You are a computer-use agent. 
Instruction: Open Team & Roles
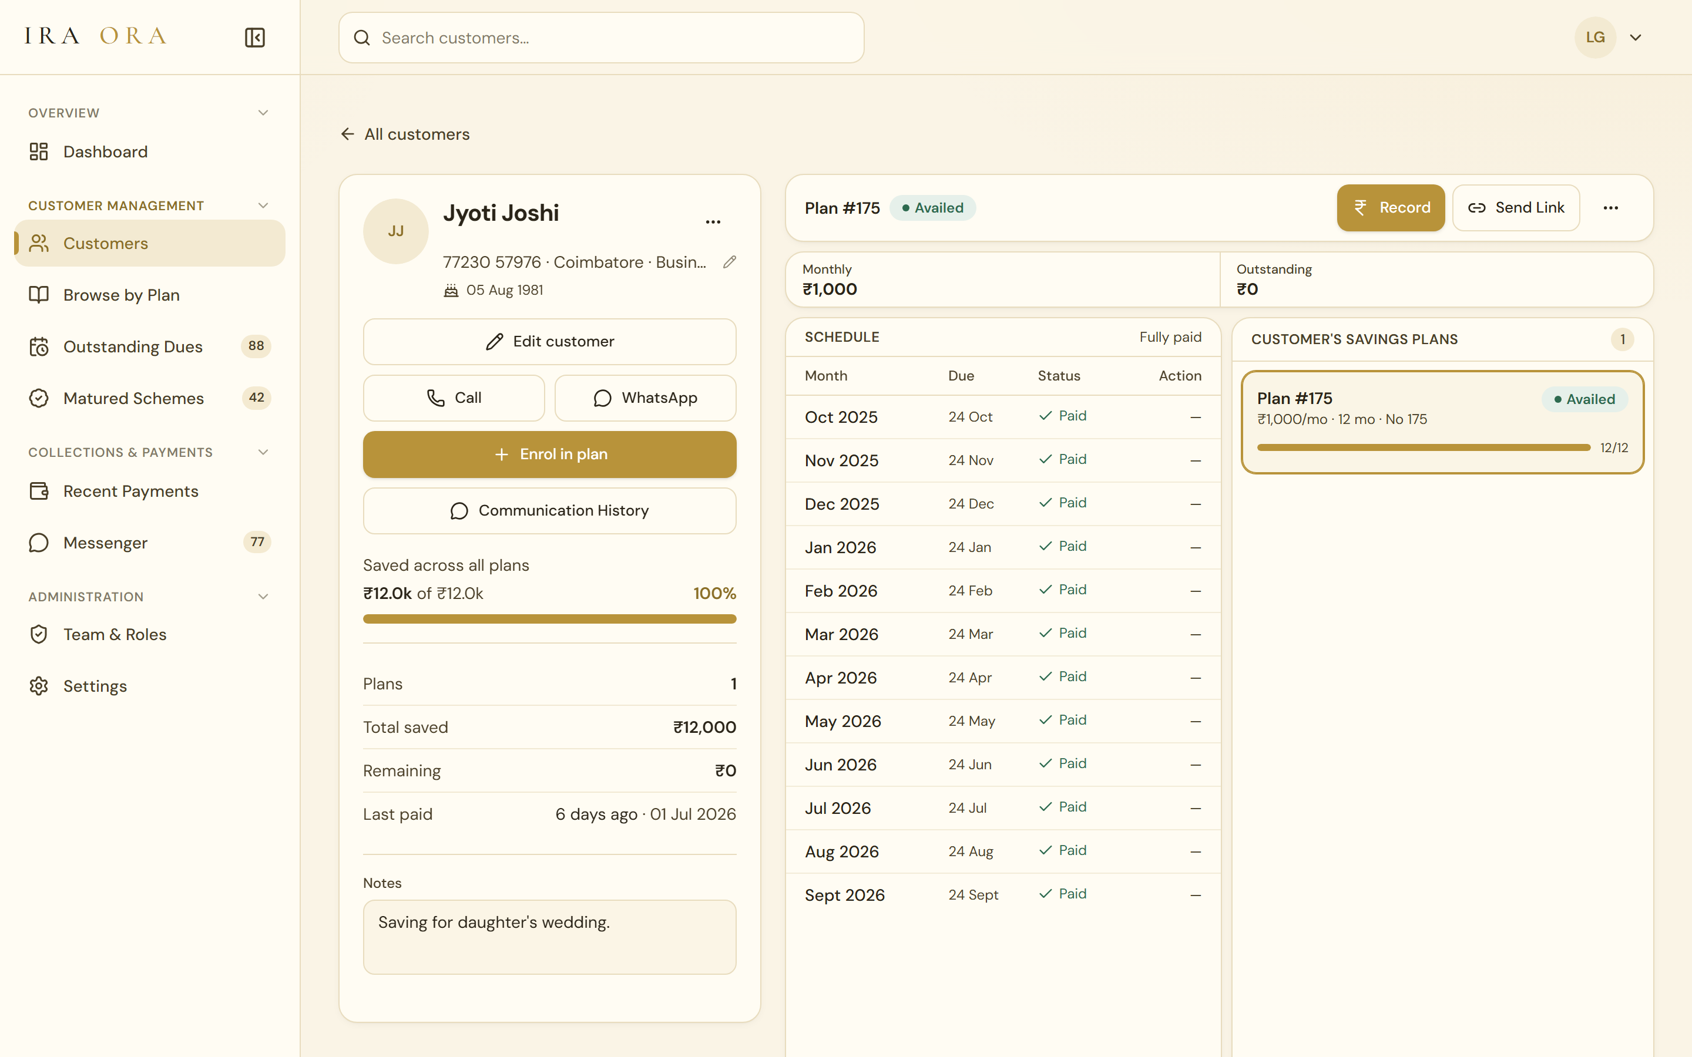click(150, 634)
